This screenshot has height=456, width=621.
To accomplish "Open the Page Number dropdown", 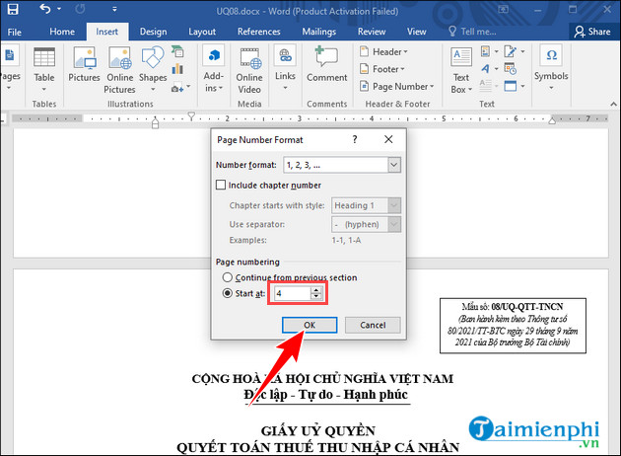I will tap(397, 87).
